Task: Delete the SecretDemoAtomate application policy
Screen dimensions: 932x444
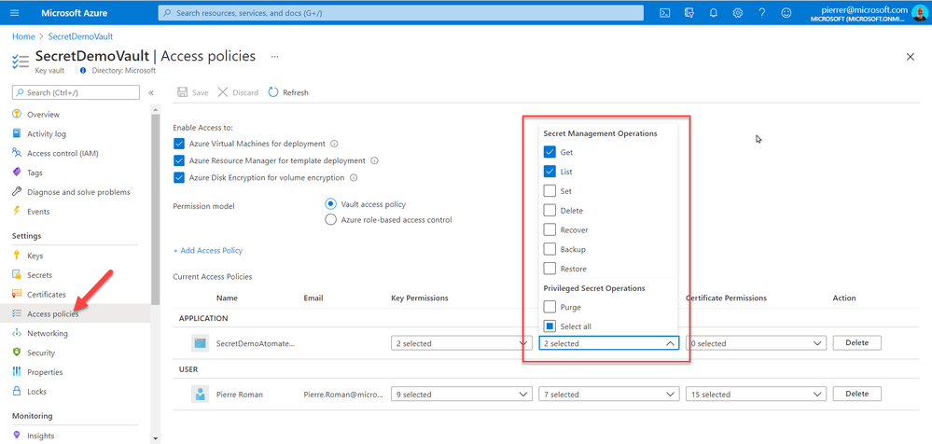Action: [856, 343]
